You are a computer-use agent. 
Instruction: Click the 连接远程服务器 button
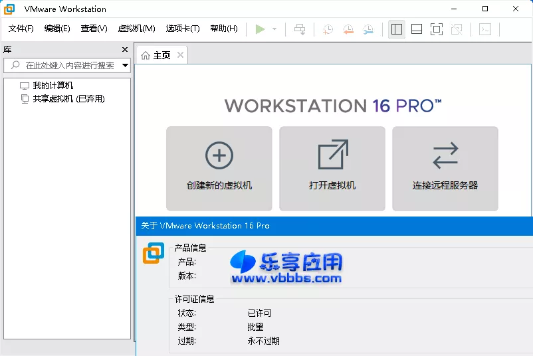click(445, 169)
